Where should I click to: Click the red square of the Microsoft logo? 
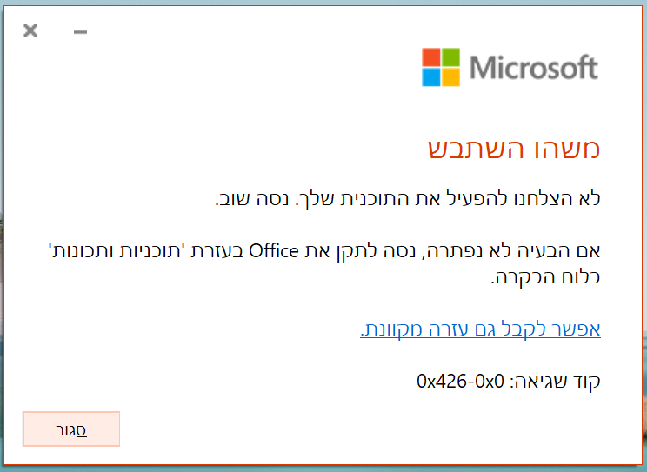(x=431, y=57)
